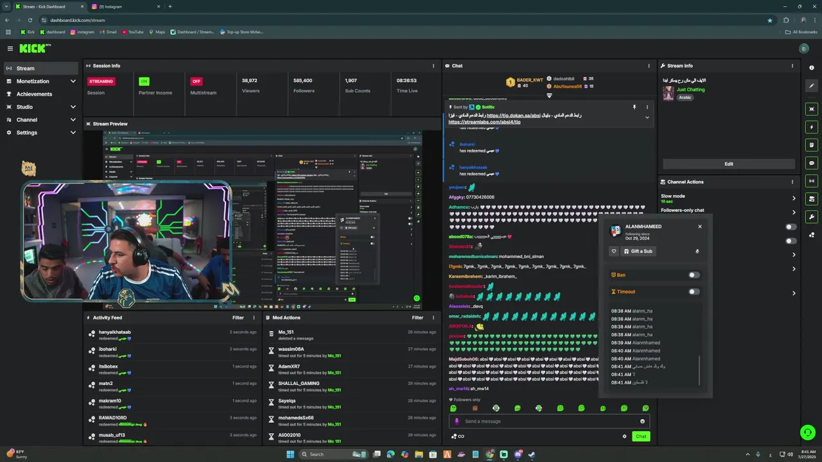Open the Maps bookmark
Image resolution: width=822 pixels, height=462 pixels.
pyautogui.click(x=157, y=32)
